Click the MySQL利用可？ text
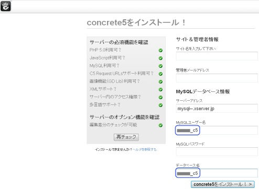Screen dimensions: 259x189 click(x=104, y=66)
